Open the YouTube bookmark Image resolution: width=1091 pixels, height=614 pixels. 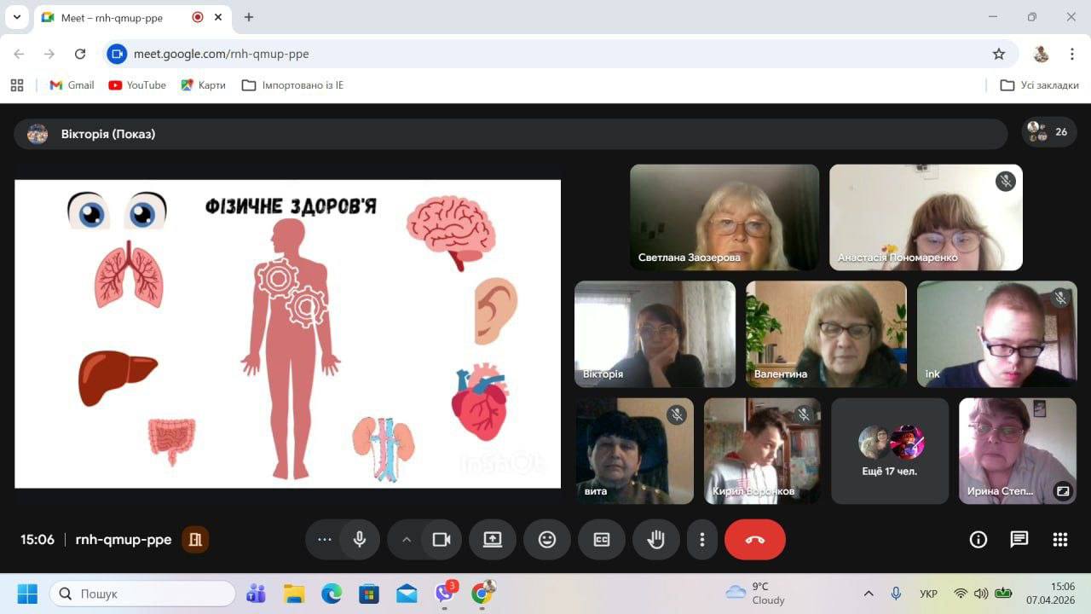point(137,85)
